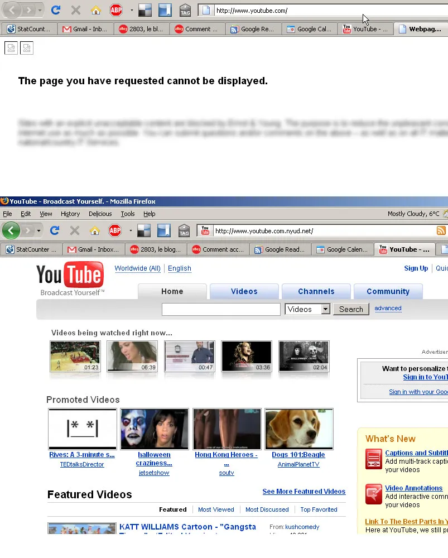This screenshot has width=448, height=558.
Task: Click the stop X icon in the top window toolbar
Action: pos(75,10)
